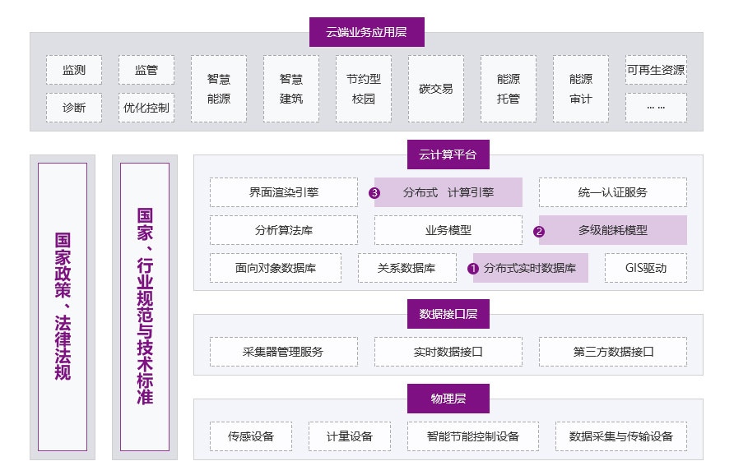Click the 国家政策、法律法规 vertical panel

click(x=63, y=307)
